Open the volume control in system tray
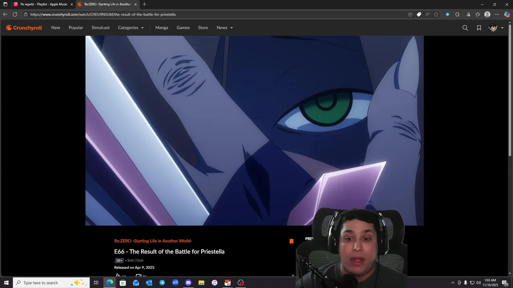This screenshot has width=513, height=288. pyautogui.click(x=479, y=283)
